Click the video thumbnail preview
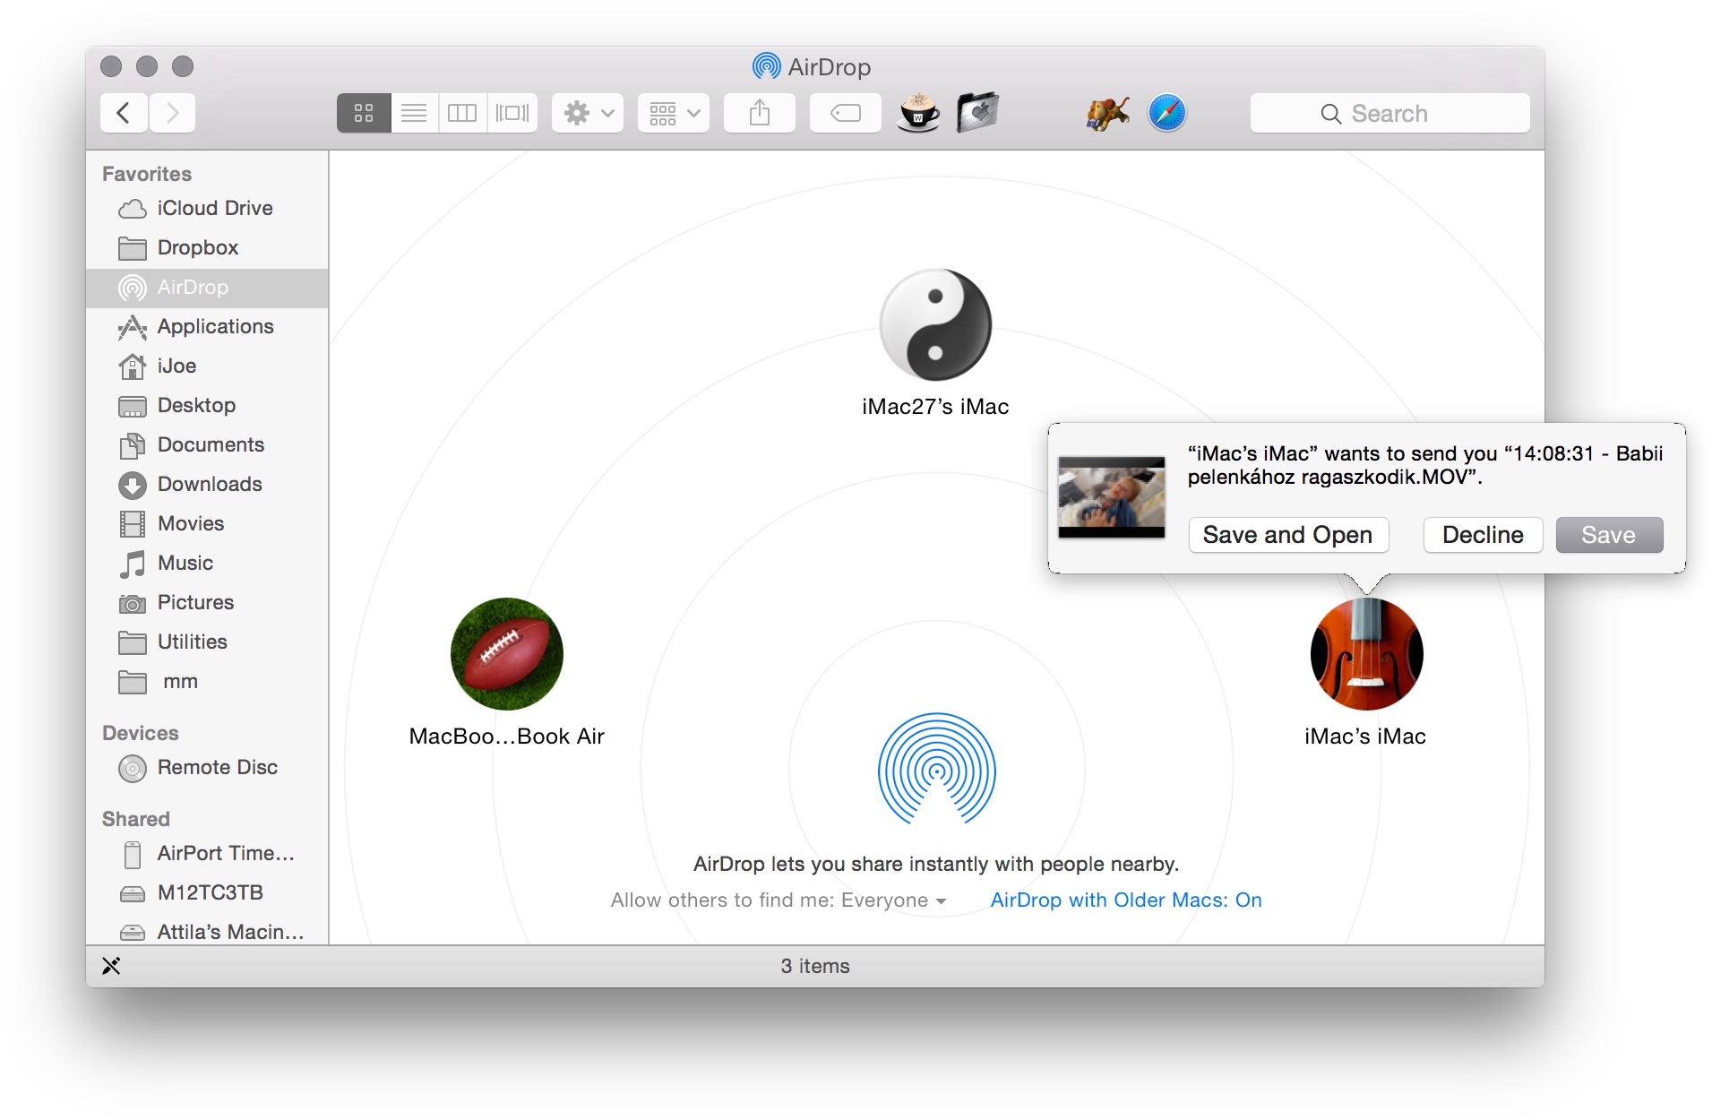 click(1112, 497)
